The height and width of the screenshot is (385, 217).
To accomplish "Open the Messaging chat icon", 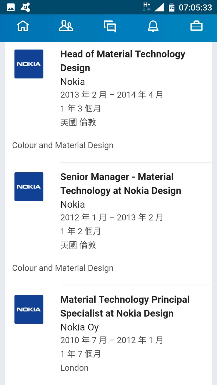I will [x=109, y=26].
